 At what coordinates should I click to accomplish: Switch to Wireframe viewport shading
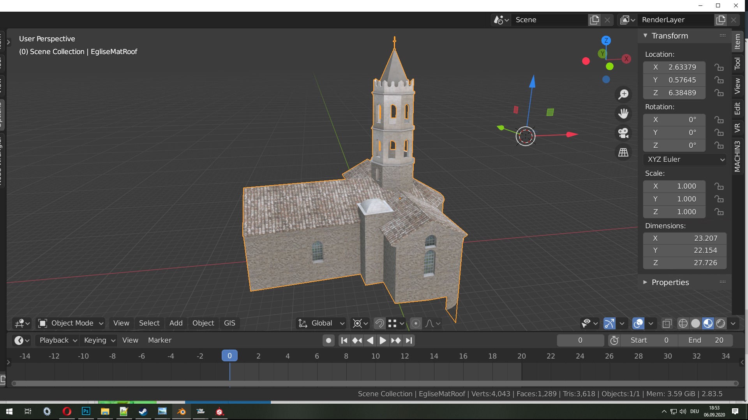(x=683, y=323)
